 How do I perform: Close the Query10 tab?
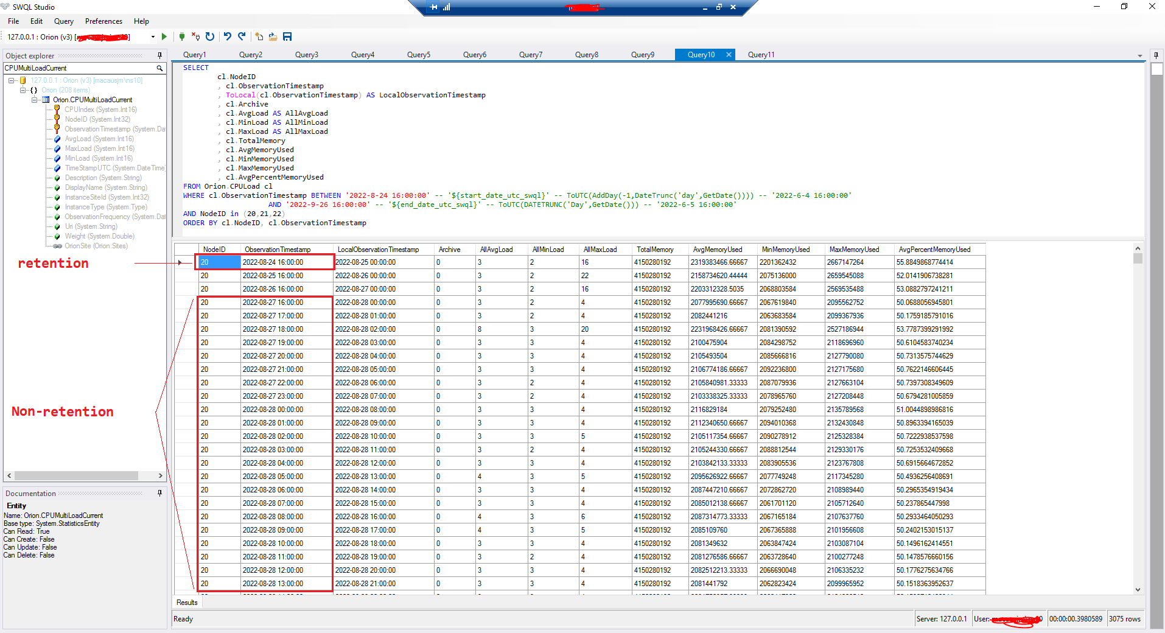729,55
